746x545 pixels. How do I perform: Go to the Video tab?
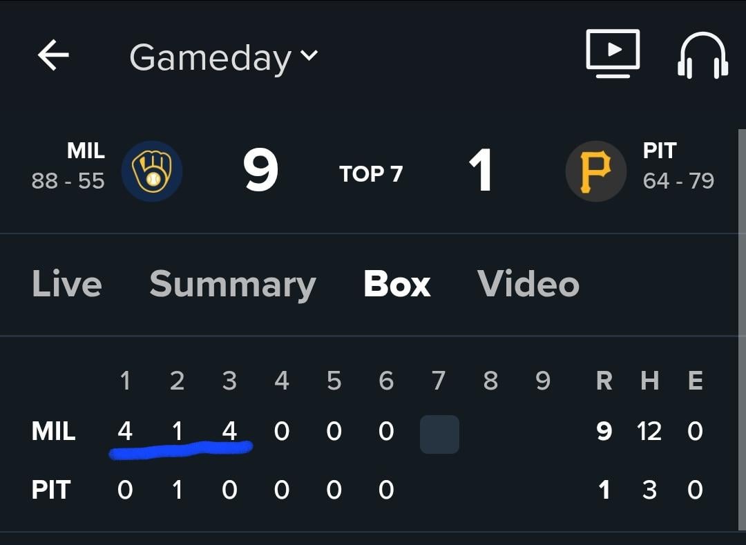click(x=528, y=284)
